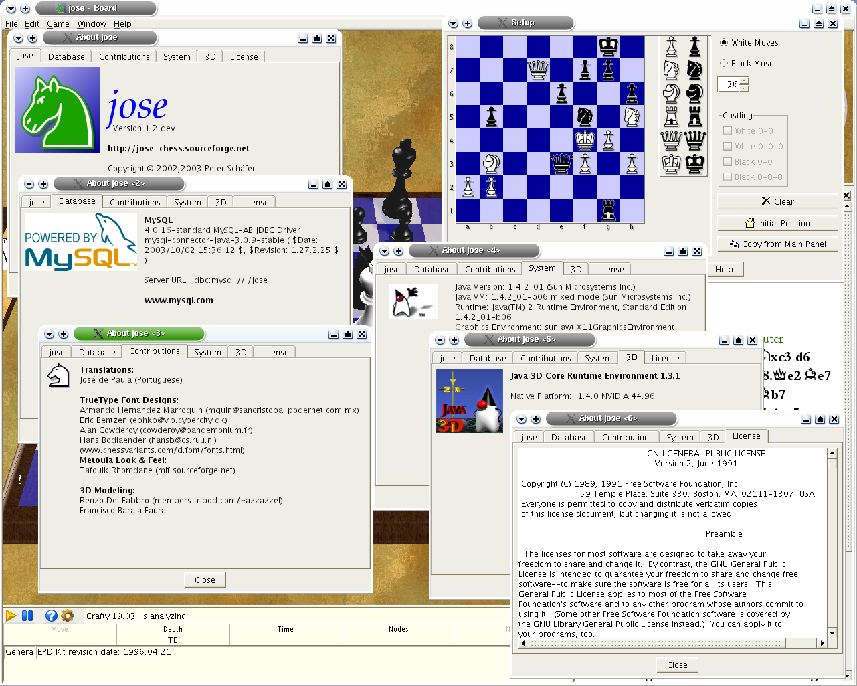857x686 pixels.
Task: Click license text scroll down arrow
Action: 832,632
